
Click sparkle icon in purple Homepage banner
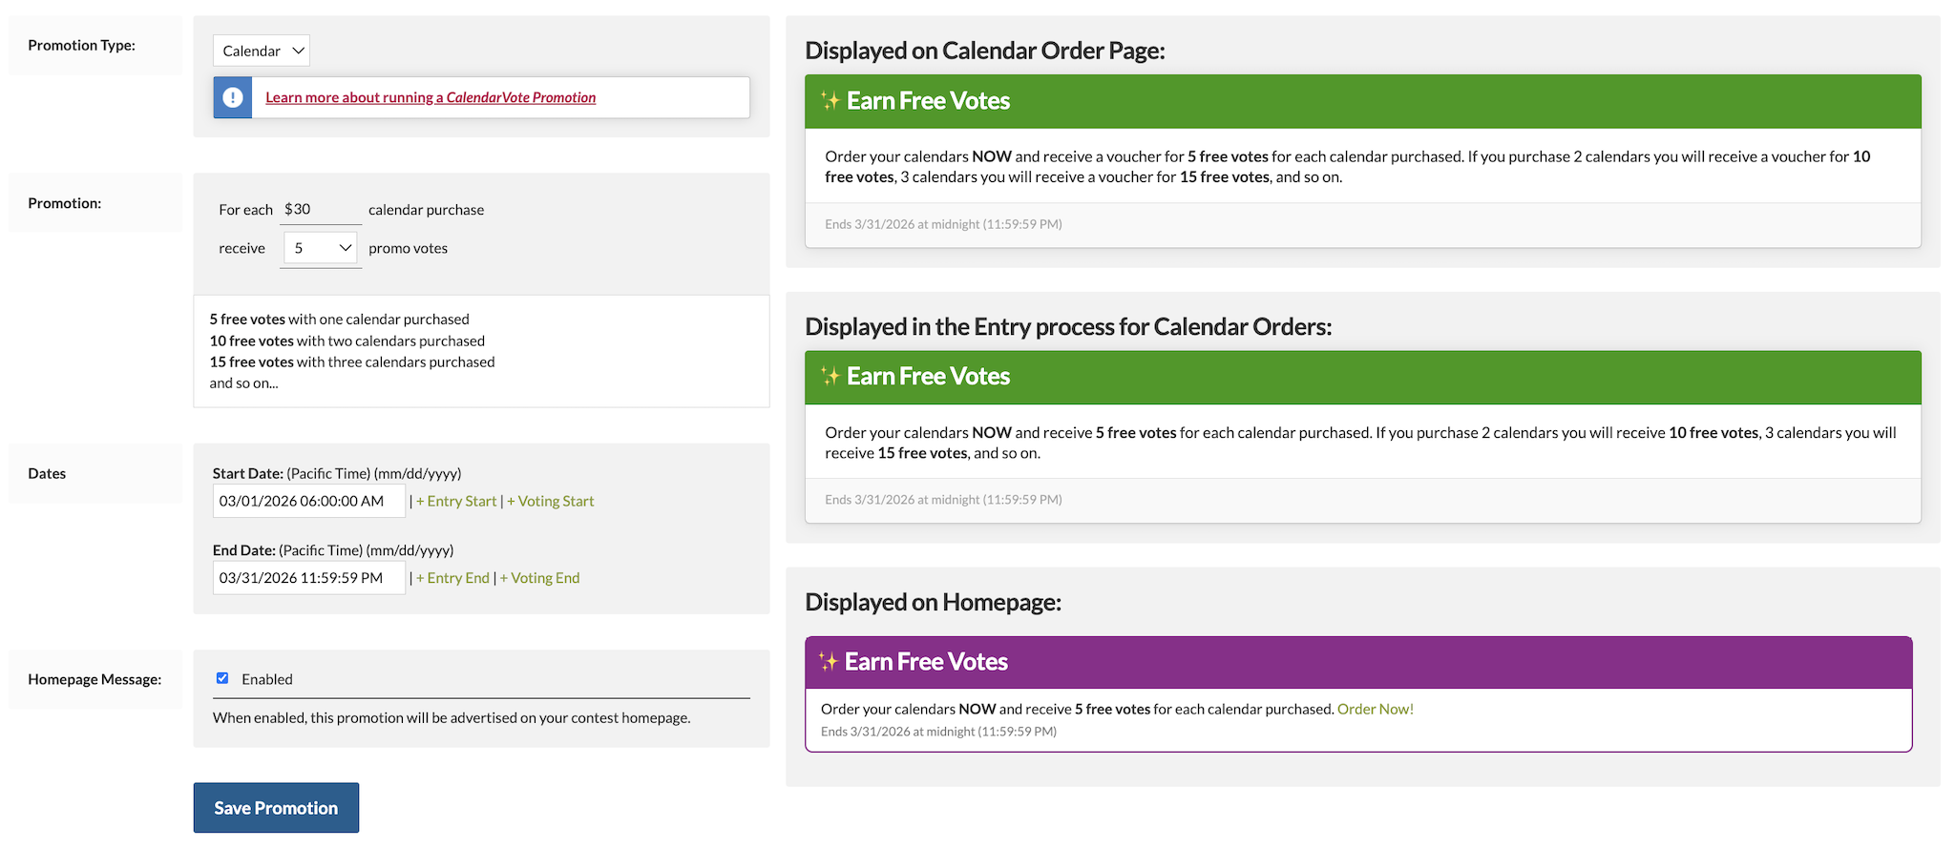click(829, 662)
